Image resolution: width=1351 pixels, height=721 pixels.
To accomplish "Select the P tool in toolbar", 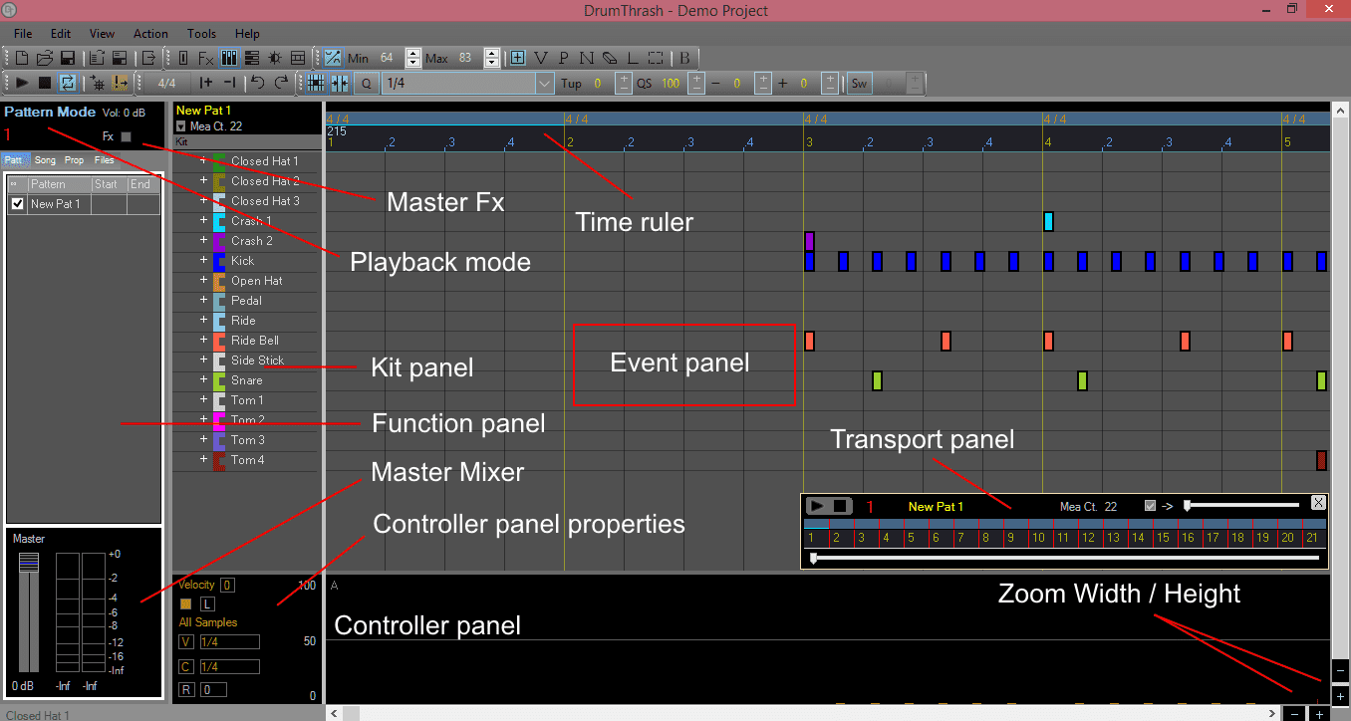I will tap(563, 58).
